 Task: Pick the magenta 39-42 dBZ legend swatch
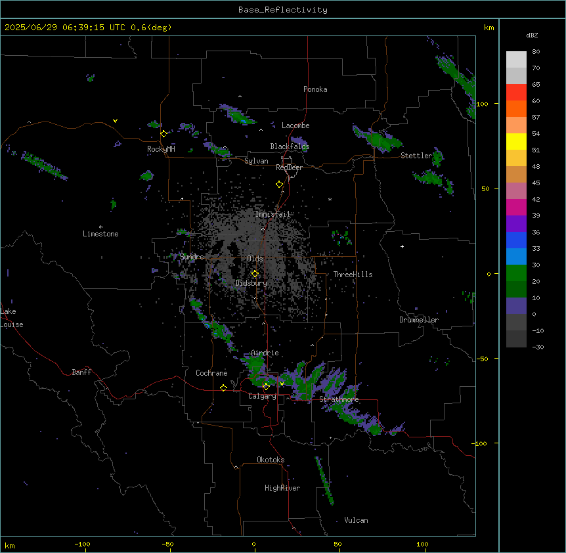[x=516, y=207]
